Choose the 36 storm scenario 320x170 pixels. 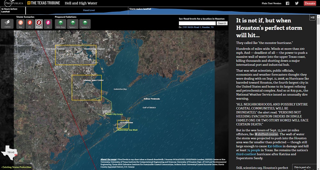click(48, 23)
